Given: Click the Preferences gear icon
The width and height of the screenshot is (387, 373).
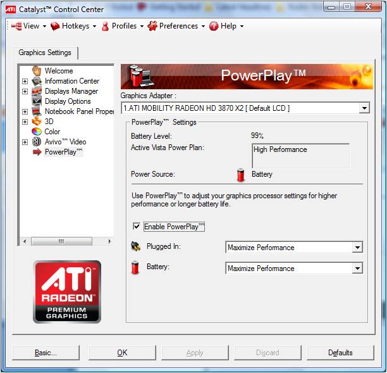Looking at the screenshot, I should tap(152, 26).
